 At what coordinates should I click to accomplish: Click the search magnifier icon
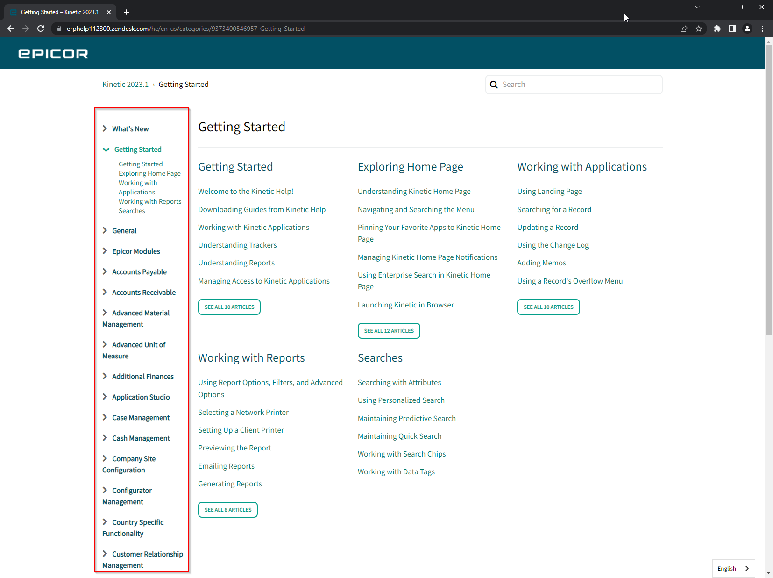(494, 85)
